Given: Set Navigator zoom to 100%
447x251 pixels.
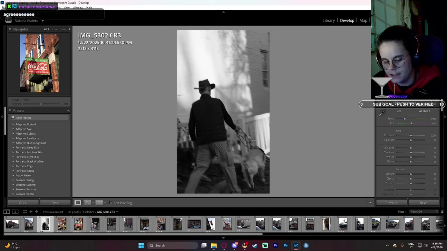Looking at the screenshot, I should pyautogui.click(x=55, y=29).
